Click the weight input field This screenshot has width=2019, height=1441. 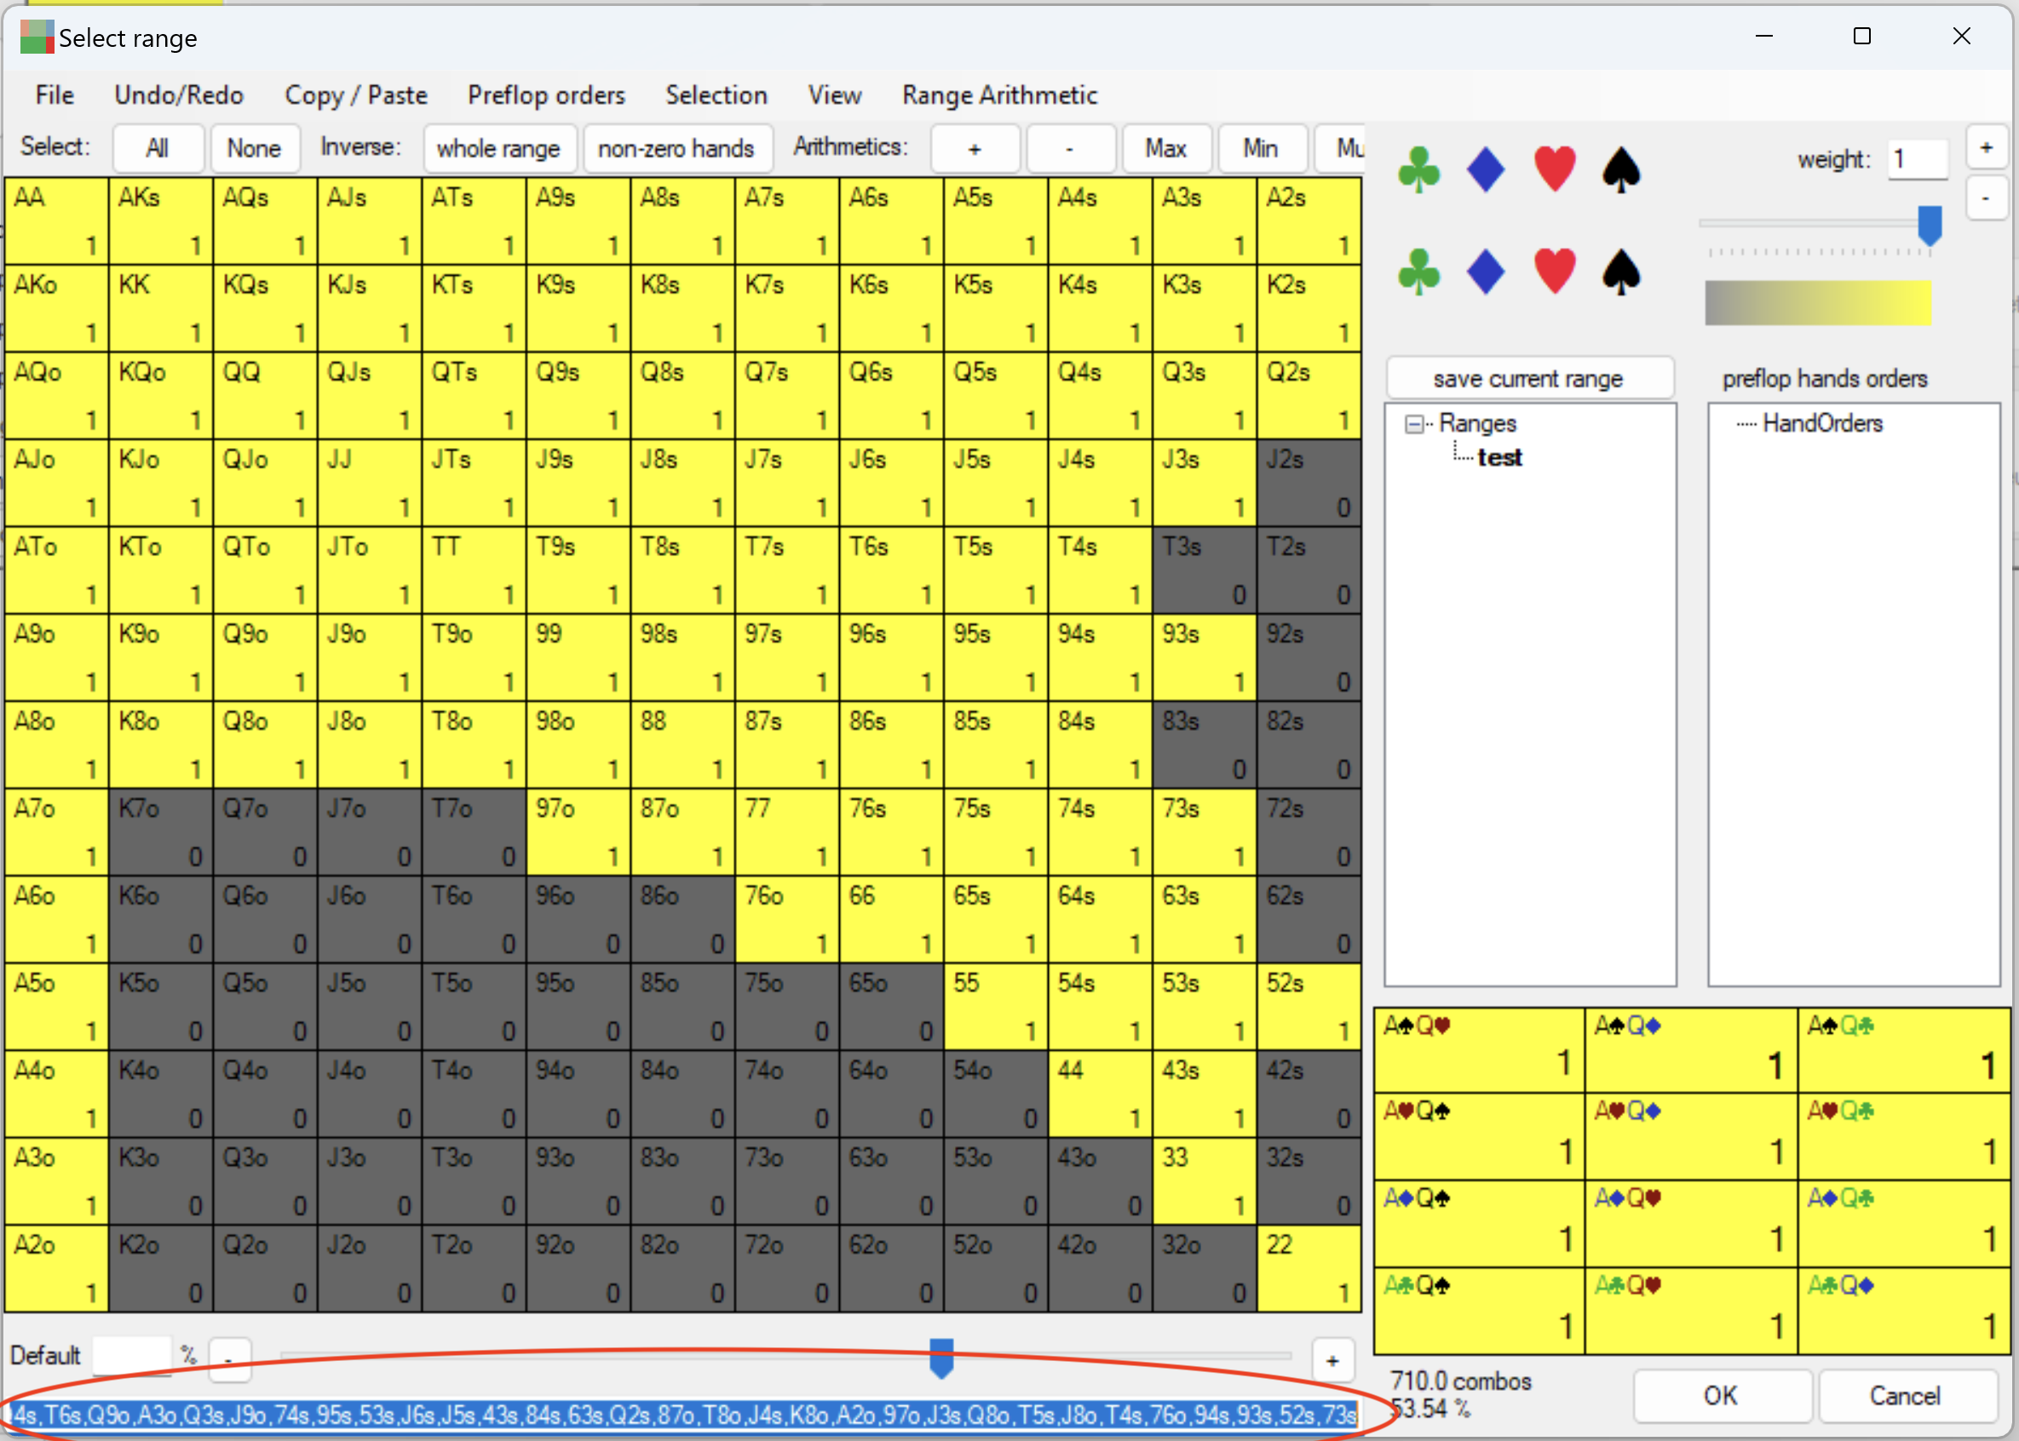click(1917, 160)
